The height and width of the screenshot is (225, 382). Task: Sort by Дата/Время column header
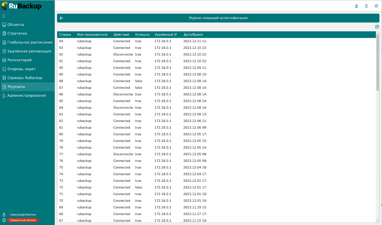tap(193, 35)
